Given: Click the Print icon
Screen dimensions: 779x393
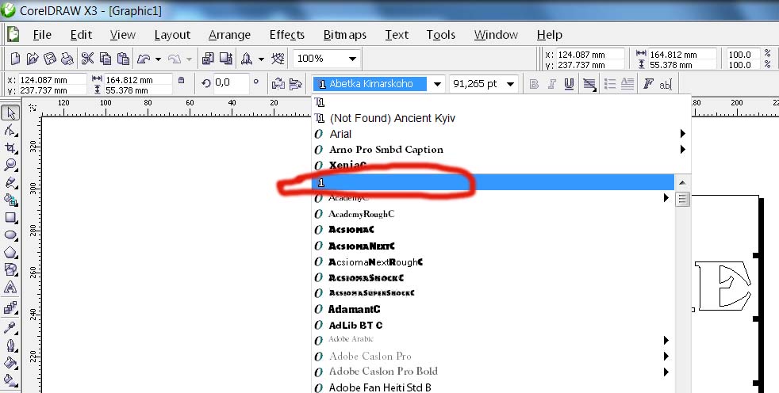Looking at the screenshot, I should pos(67,59).
